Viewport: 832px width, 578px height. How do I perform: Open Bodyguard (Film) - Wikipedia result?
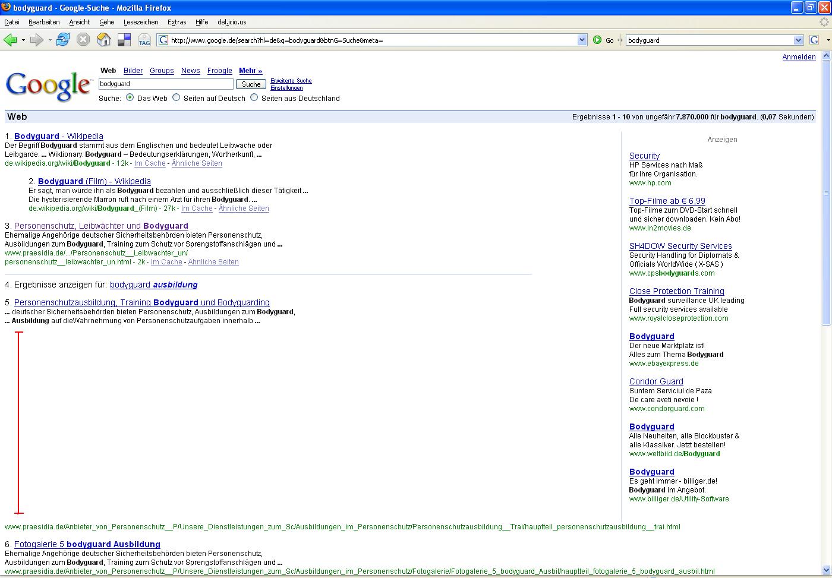[94, 181]
